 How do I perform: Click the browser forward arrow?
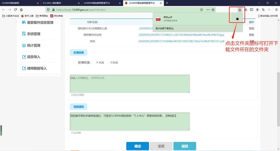pyautogui.click(x=10, y=10)
